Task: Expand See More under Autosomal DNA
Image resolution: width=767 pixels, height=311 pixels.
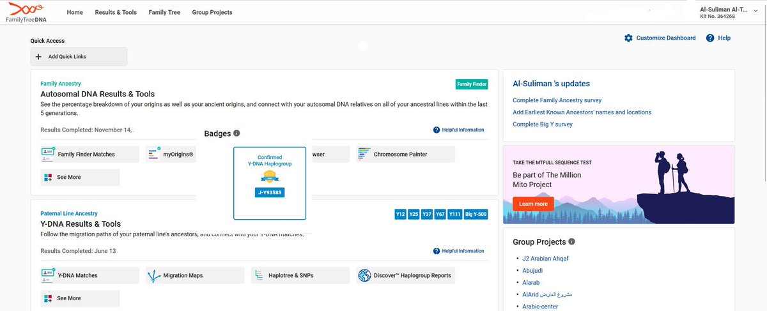Action: pos(80,177)
